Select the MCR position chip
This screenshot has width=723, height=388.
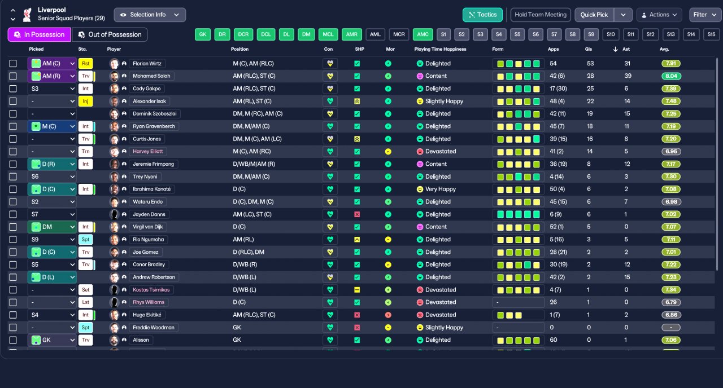399,34
